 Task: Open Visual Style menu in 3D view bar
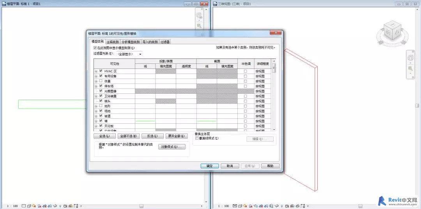(240, 206)
